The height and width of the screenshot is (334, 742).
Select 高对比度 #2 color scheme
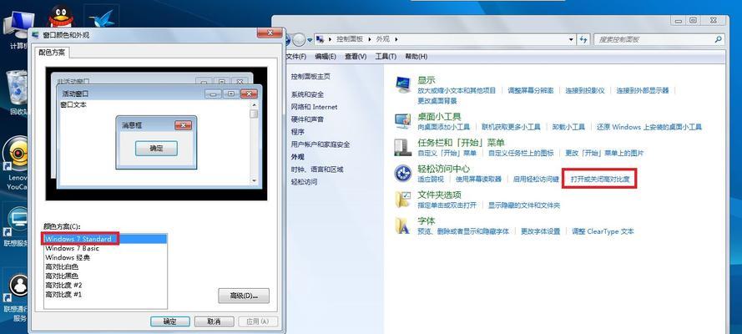click(x=105, y=286)
